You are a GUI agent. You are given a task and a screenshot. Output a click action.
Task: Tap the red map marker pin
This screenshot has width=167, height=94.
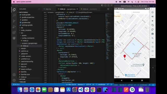(x=124, y=56)
